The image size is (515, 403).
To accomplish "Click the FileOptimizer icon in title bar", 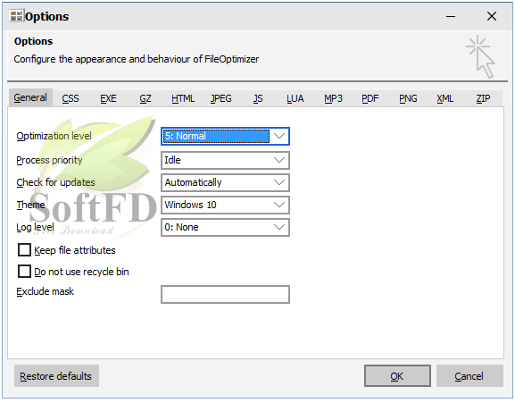I will pos(16,16).
